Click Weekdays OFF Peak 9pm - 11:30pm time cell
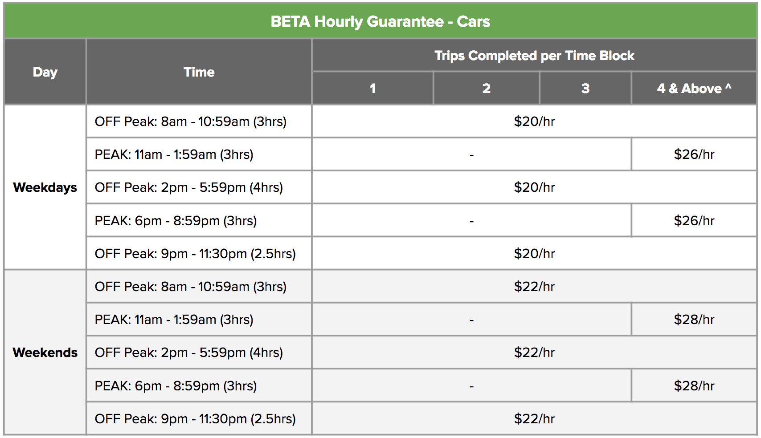Screen dimensions: 761x438 (x=195, y=254)
